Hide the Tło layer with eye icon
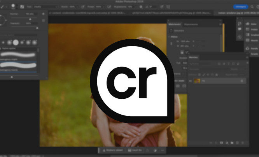 [x=190, y=81]
